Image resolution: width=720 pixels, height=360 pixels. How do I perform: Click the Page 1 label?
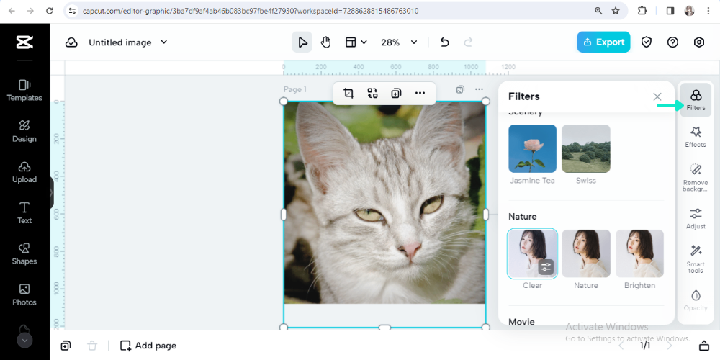click(x=294, y=89)
